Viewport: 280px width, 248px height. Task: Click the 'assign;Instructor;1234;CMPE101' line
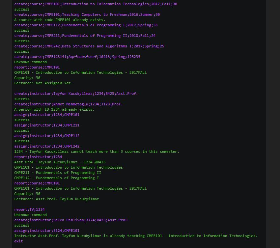click(x=47, y=115)
